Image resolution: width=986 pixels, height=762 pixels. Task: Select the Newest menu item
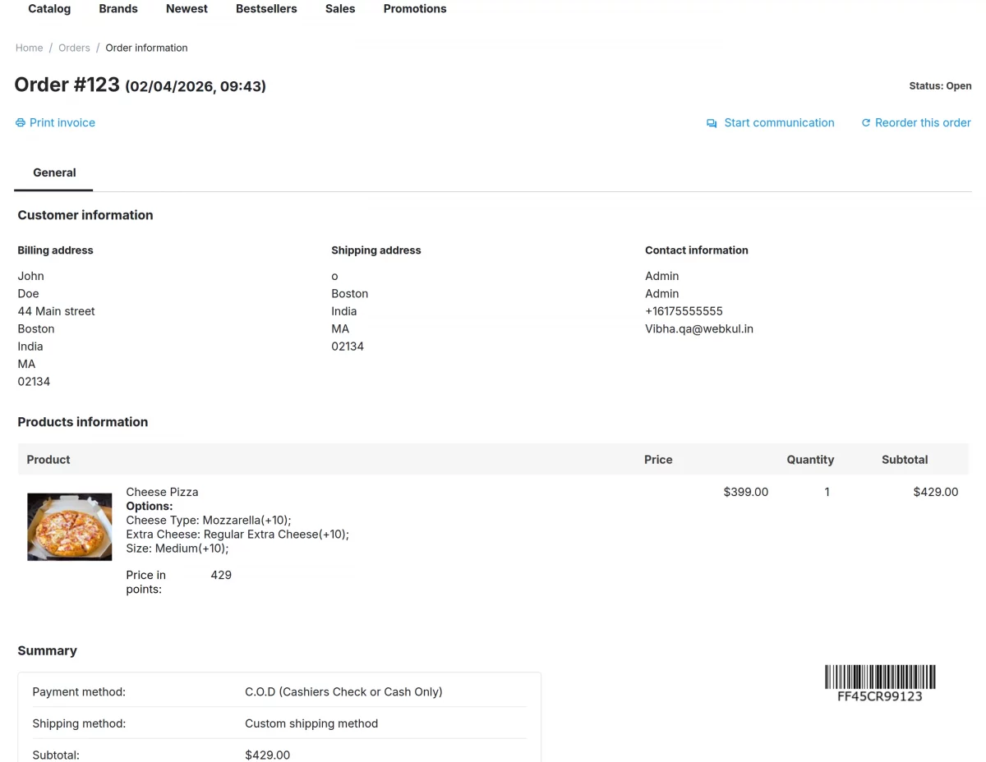point(186,9)
